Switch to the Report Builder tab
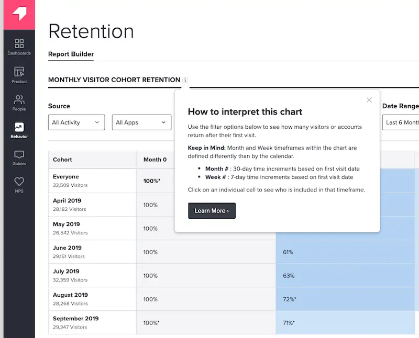 coord(71,54)
